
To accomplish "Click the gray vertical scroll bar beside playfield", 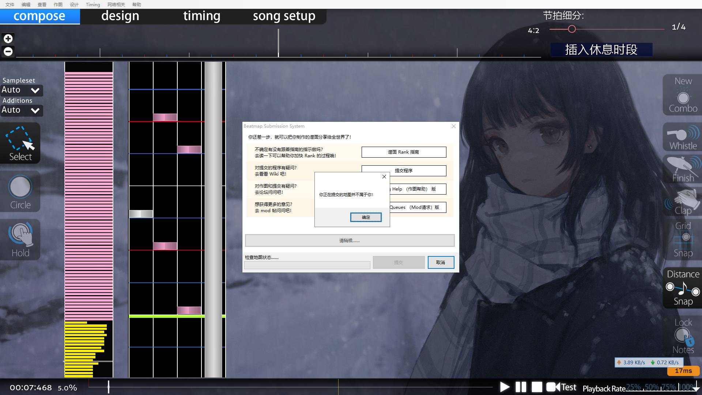I will [x=214, y=219].
